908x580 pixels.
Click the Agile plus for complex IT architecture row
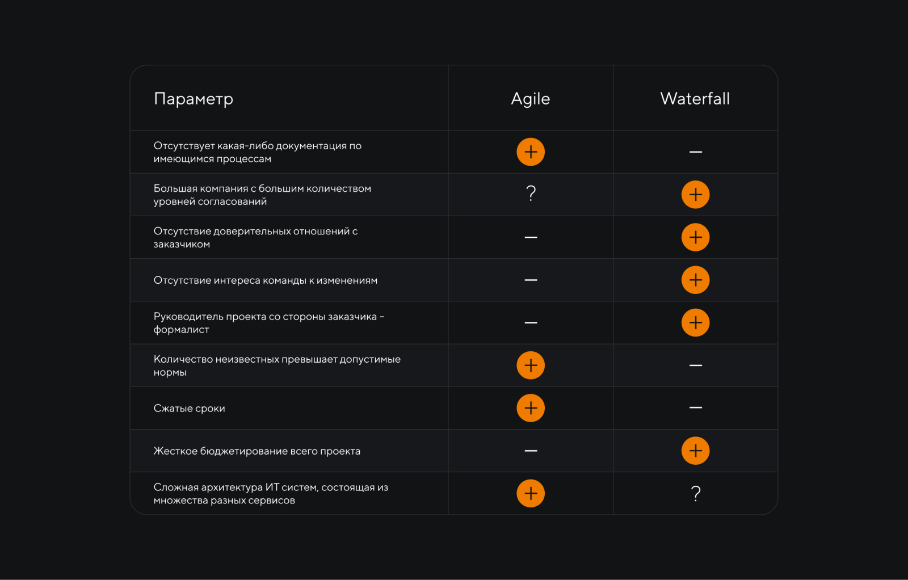(x=531, y=494)
